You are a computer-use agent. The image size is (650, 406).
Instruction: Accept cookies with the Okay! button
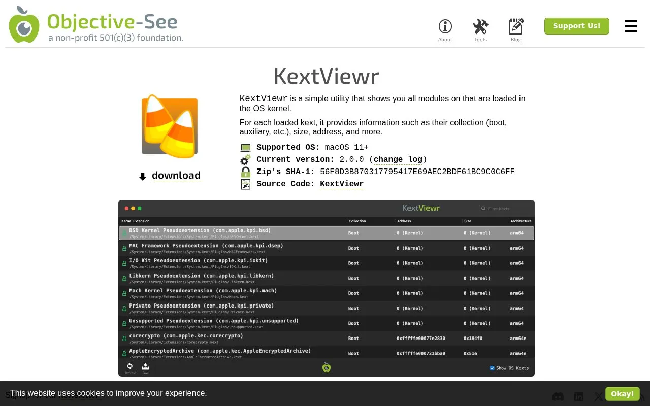(x=623, y=394)
